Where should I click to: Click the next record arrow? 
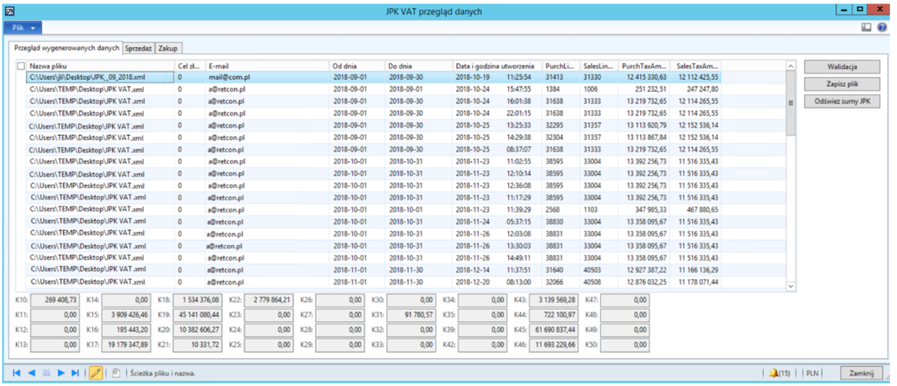tap(61, 373)
